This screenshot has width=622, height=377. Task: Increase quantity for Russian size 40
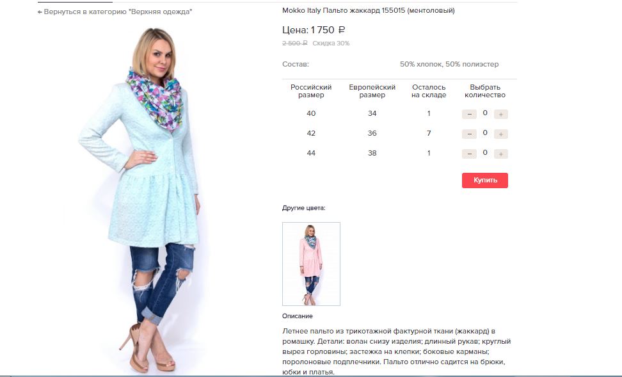click(x=500, y=115)
